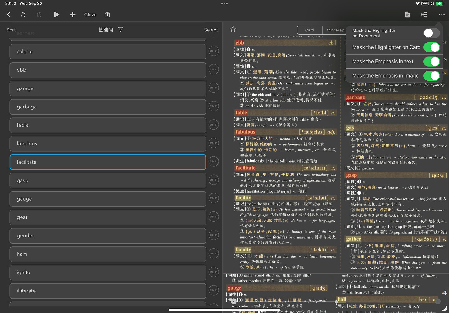Tap the masked garbage headword on document
Screen dimensions: 449x313
point(355,97)
